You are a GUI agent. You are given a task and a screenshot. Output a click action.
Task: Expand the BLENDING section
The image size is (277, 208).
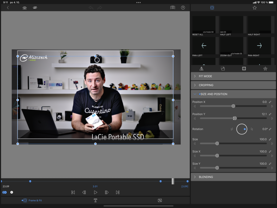(x=233, y=177)
